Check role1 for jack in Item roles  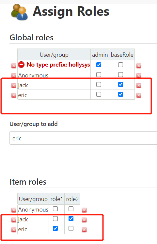tap(55, 219)
